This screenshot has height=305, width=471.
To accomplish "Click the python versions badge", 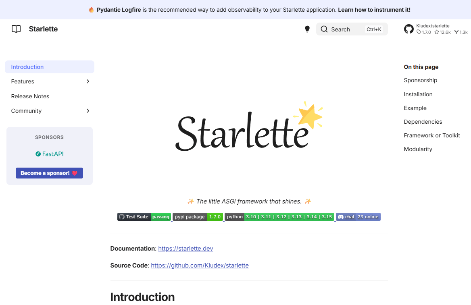I will [279, 217].
